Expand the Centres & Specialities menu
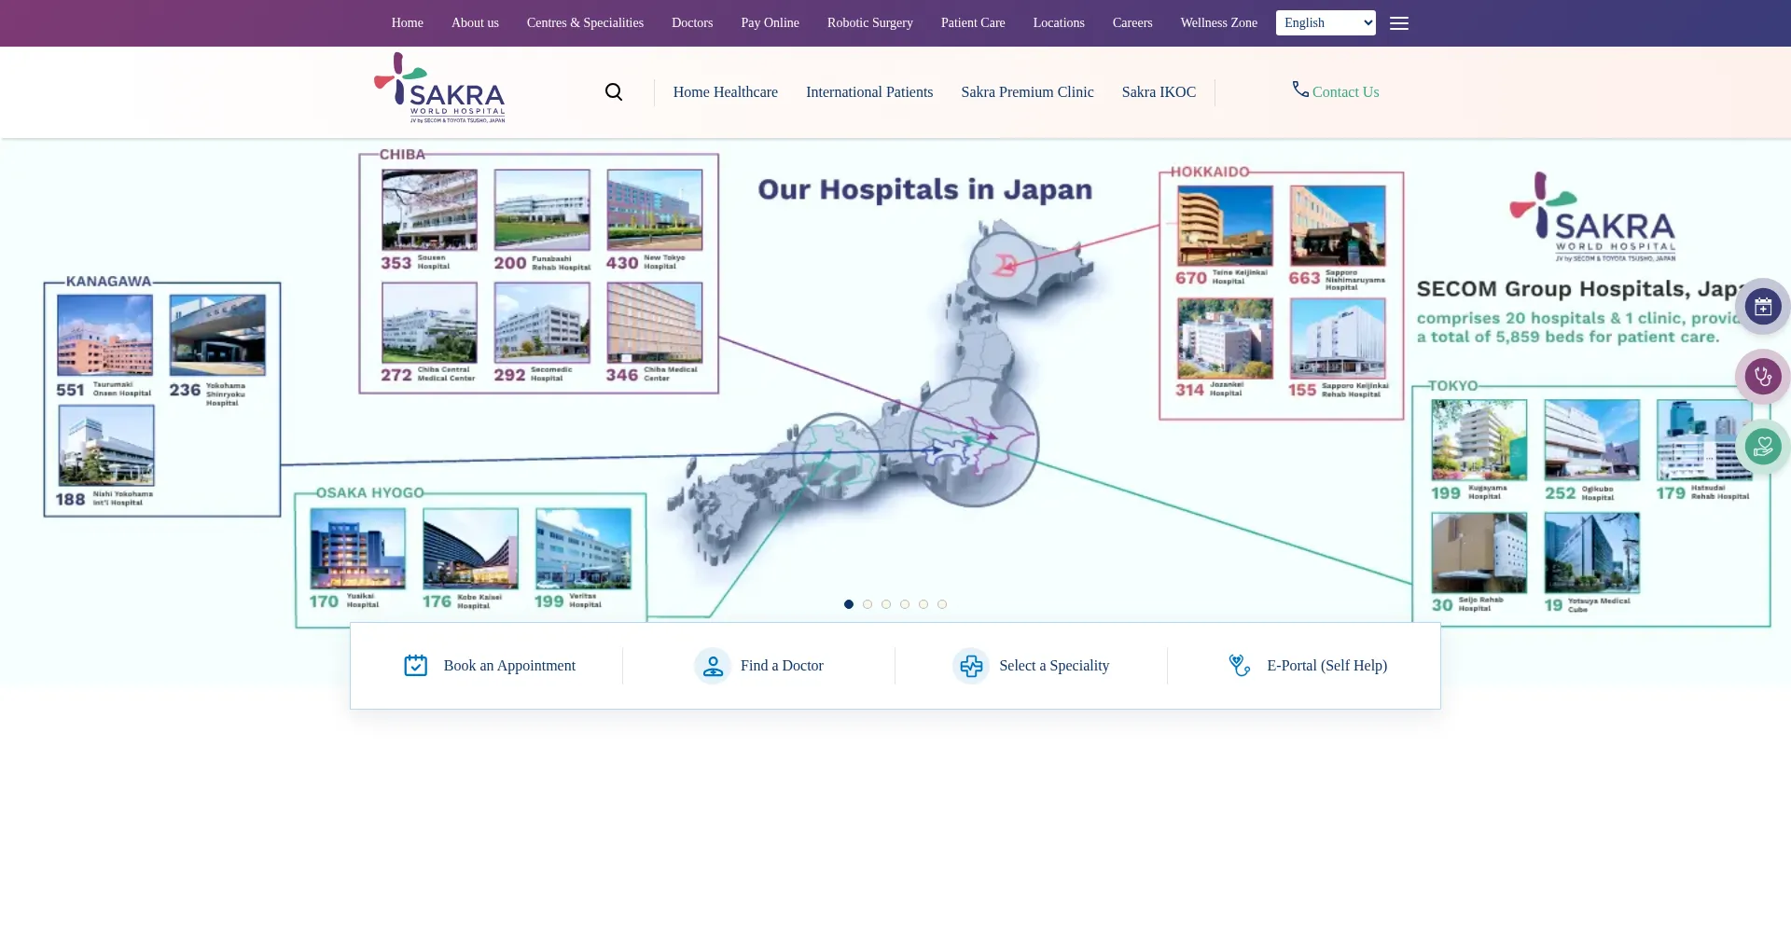 (585, 23)
